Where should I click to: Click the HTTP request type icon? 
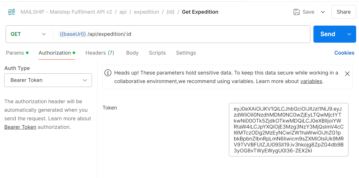pos(12,12)
